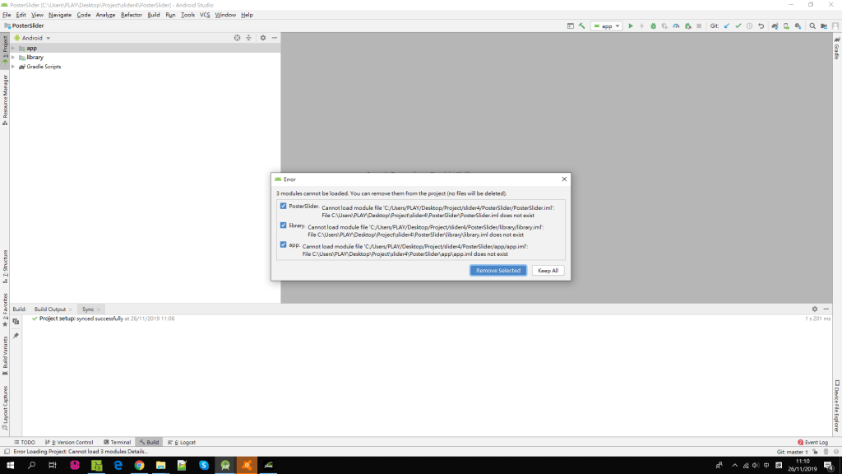Open the Windows Start menu

pyautogui.click(x=10, y=466)
